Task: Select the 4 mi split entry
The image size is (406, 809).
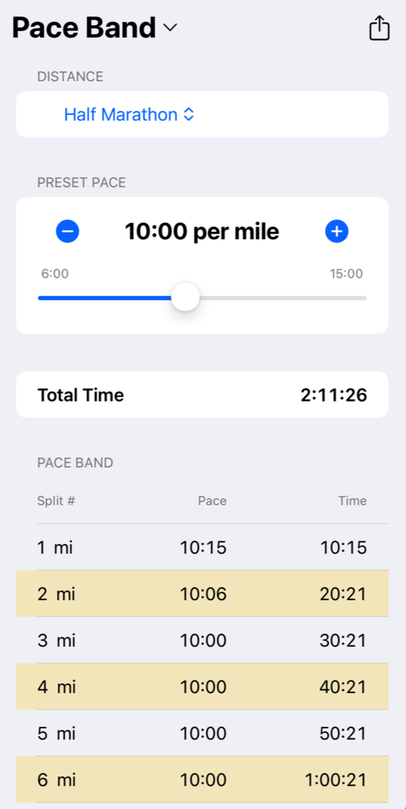Action: point(202,686)
